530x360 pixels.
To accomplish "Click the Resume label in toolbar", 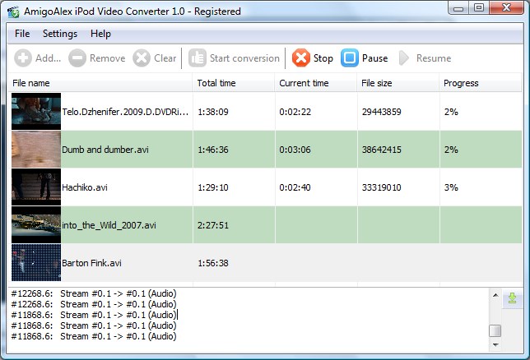I will point(434,58).
